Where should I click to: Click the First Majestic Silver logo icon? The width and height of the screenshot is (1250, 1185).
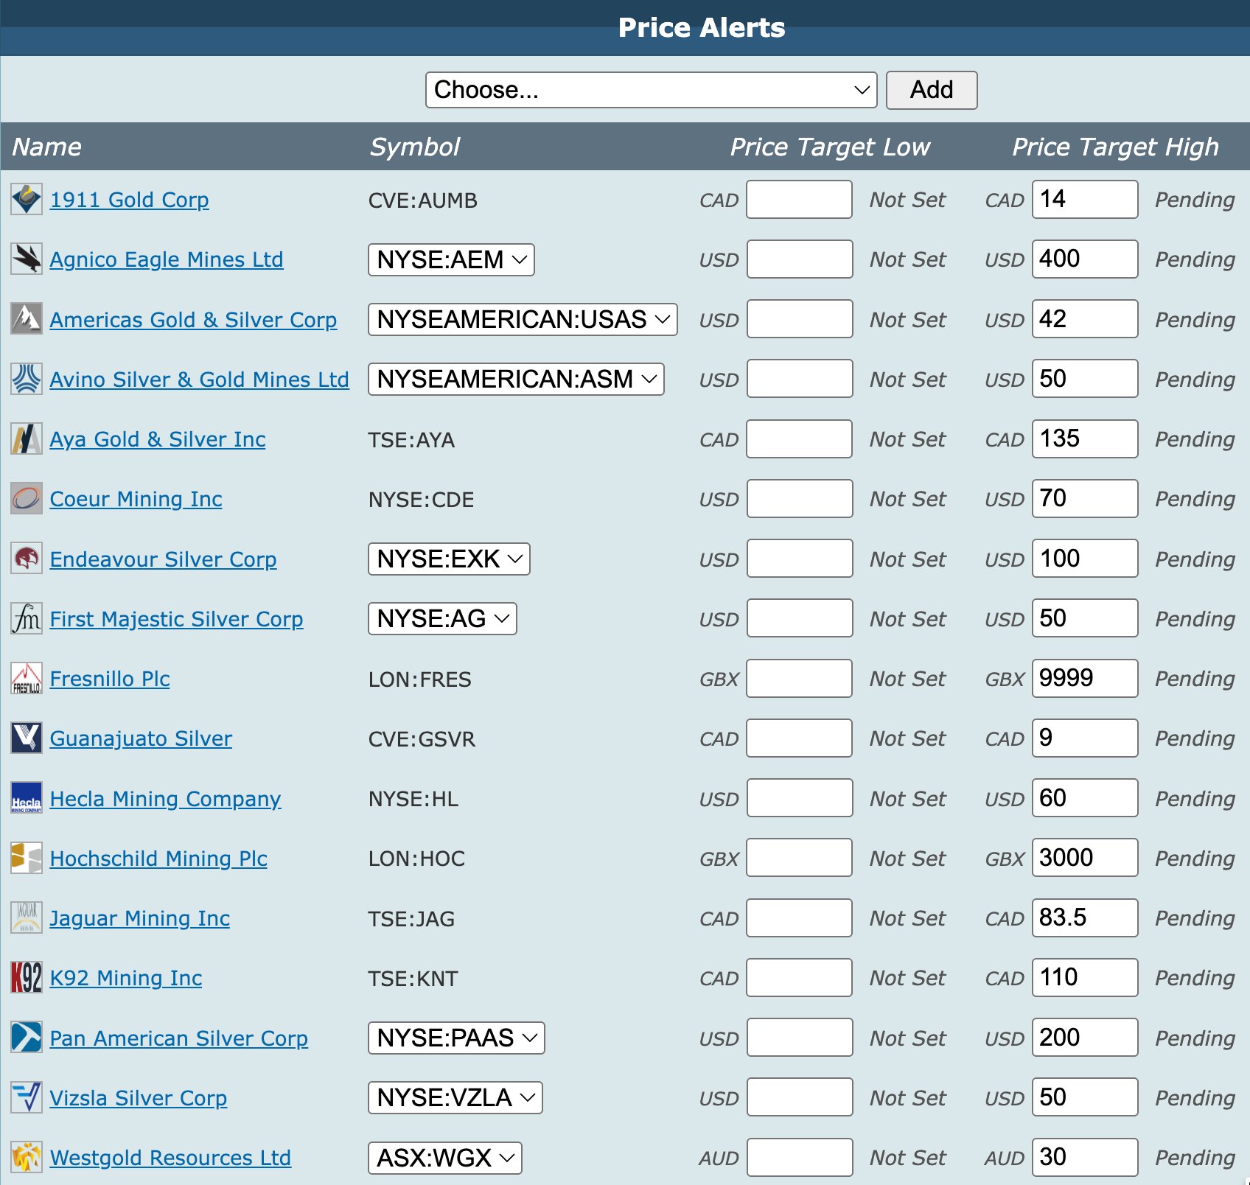pos(27,618)
